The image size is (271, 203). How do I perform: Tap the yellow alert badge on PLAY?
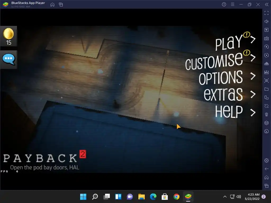tap(246, 35)
